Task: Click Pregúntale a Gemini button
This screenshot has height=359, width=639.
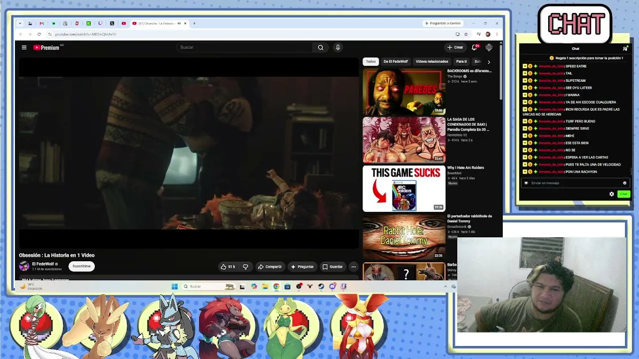Action: (x=443, y=23)
